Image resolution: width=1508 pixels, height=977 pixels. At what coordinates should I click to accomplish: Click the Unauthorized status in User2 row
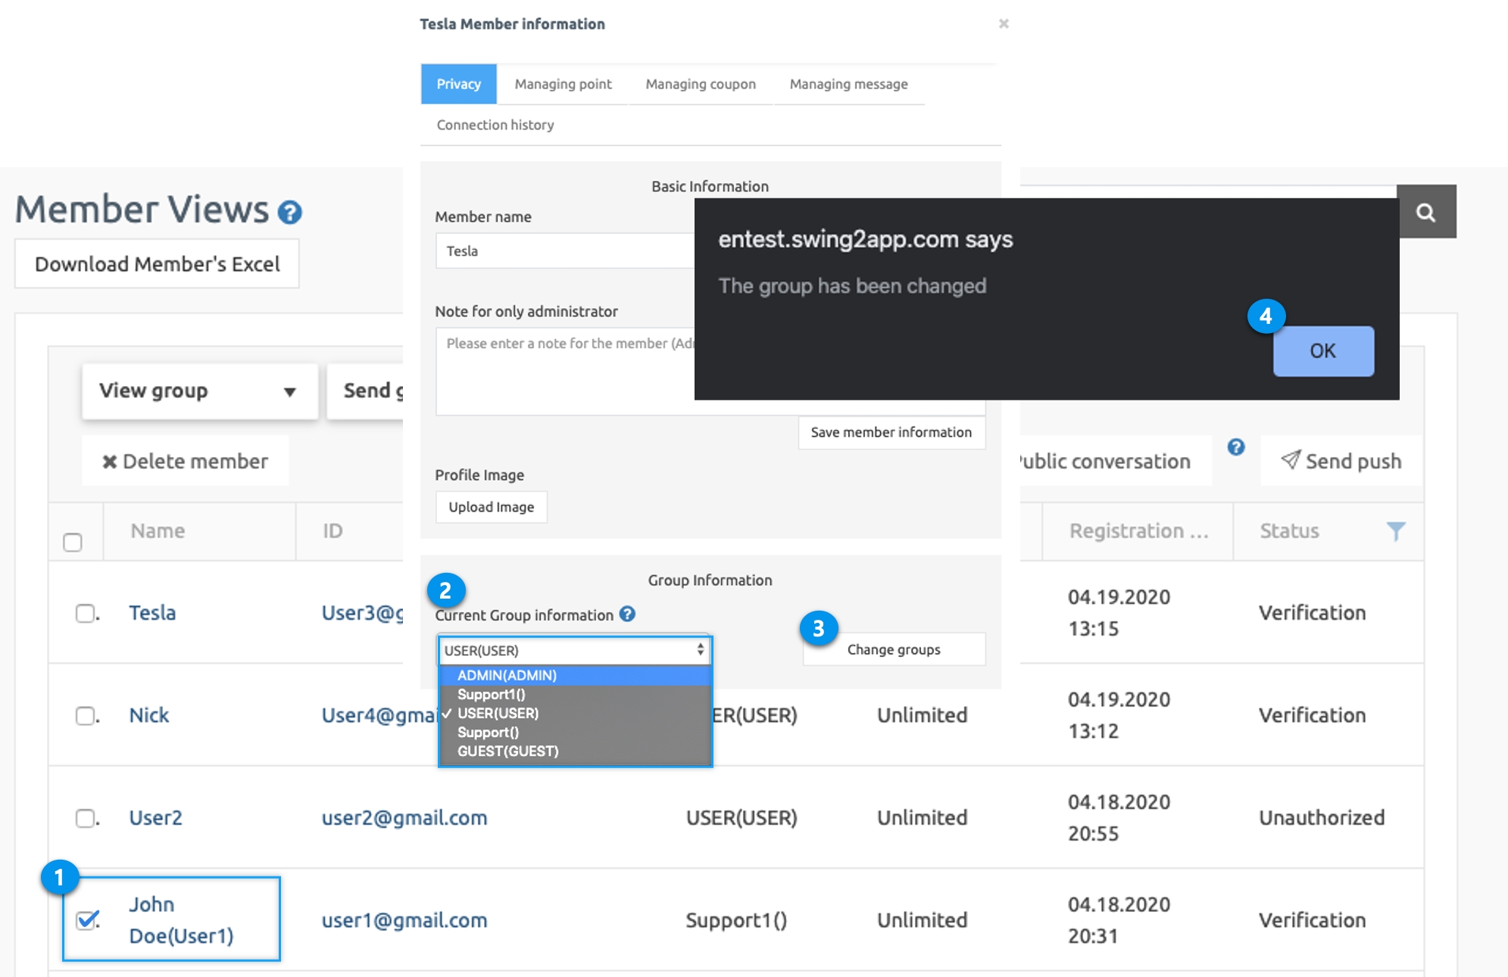(x=1322, y=817)
